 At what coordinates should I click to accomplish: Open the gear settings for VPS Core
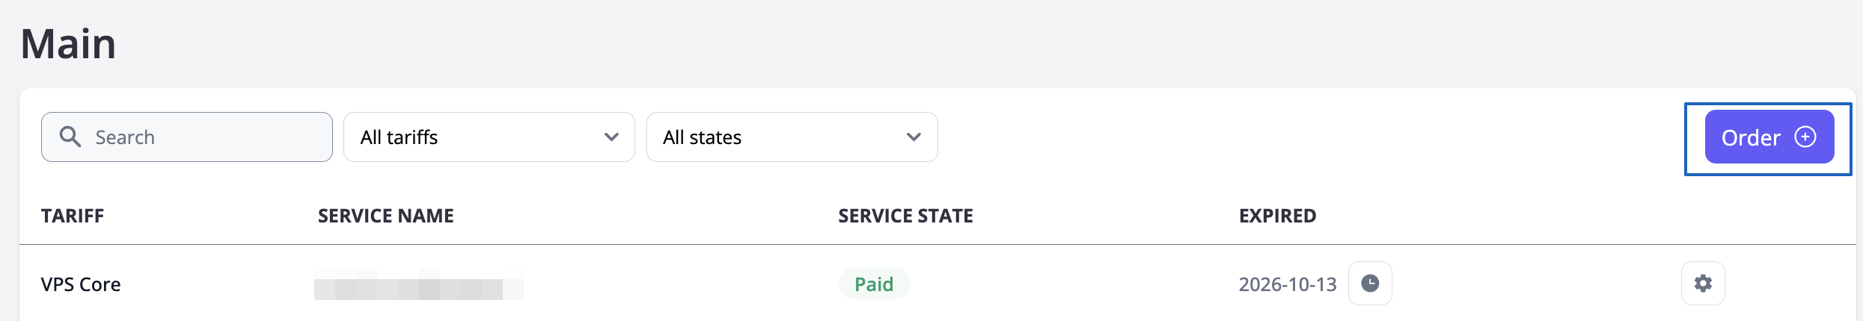coord(1703,284)
